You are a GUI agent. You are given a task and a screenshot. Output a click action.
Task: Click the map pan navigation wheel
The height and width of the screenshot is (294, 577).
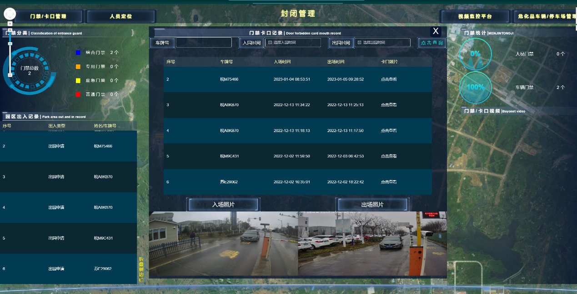click(10, 14)
